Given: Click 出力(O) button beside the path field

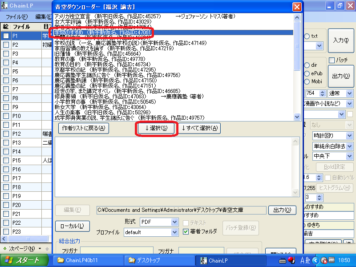Looking at the screenshot, I should point(282,210).
